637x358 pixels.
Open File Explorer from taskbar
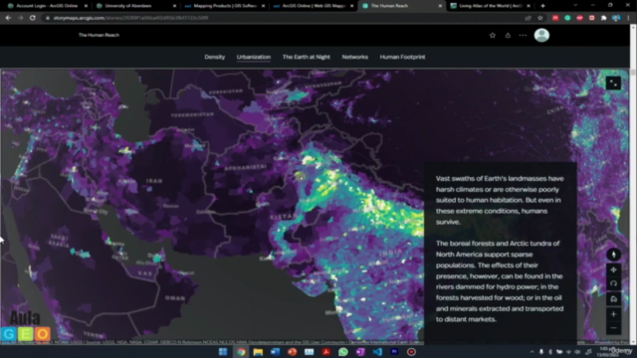[258, 351]
